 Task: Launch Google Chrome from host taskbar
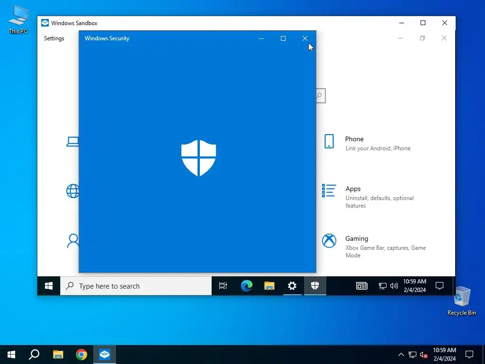click(81, 355)
